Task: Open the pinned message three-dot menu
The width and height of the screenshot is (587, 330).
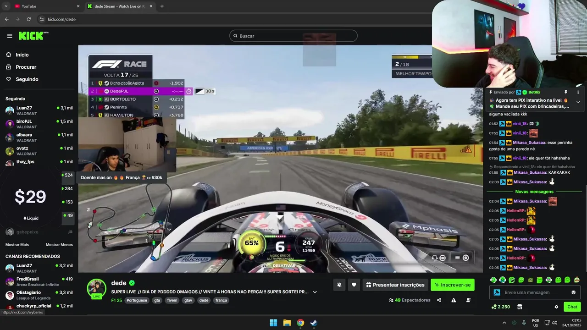Action: pos(578,92)
